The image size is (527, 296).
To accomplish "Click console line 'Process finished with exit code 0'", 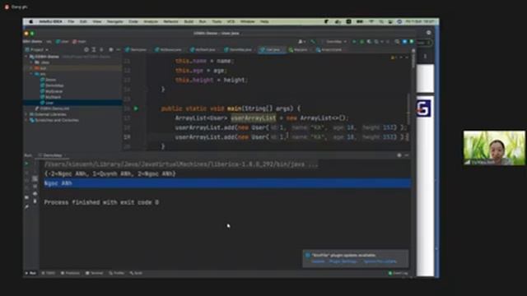I will 101,202.
